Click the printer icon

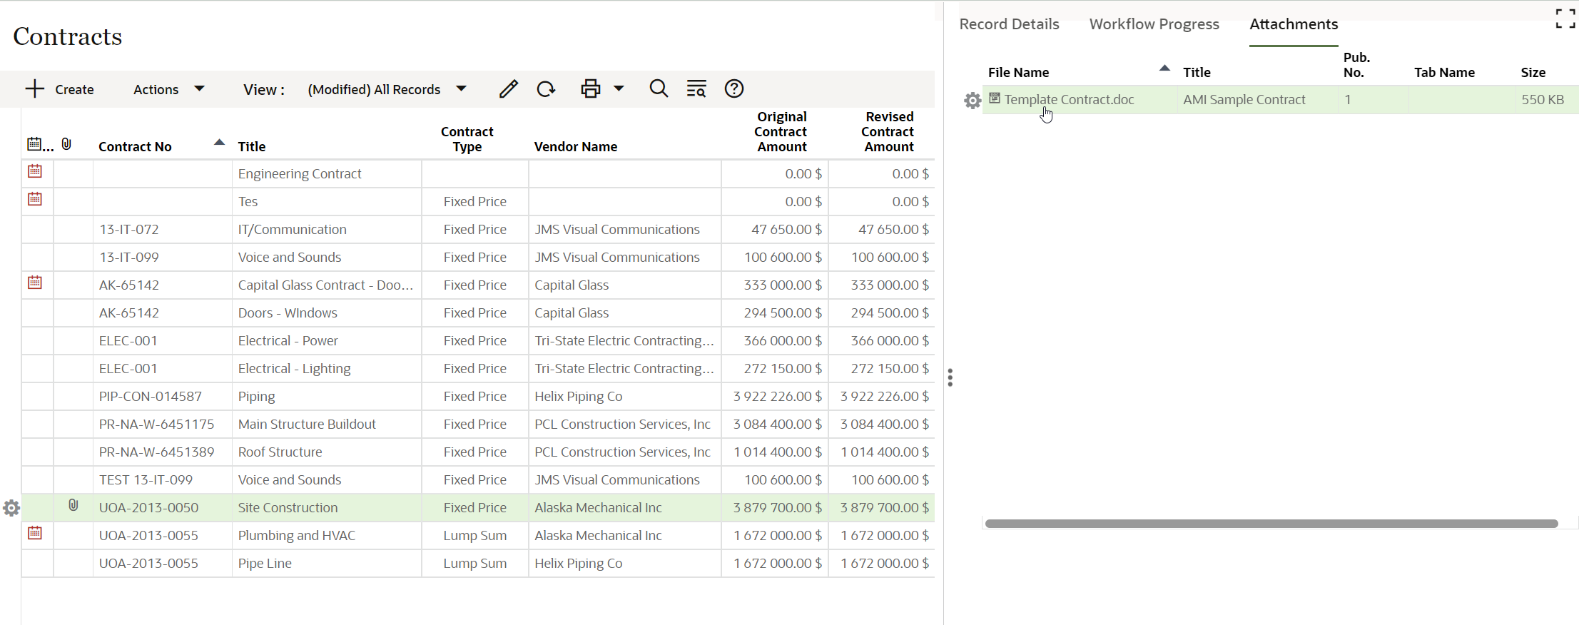(590, 89)
